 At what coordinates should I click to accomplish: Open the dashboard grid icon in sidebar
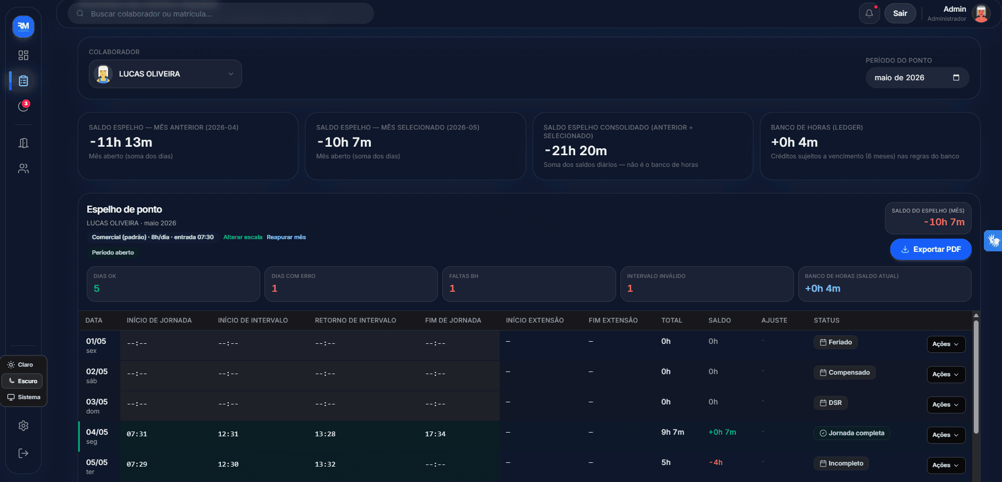tap(23, 55)
